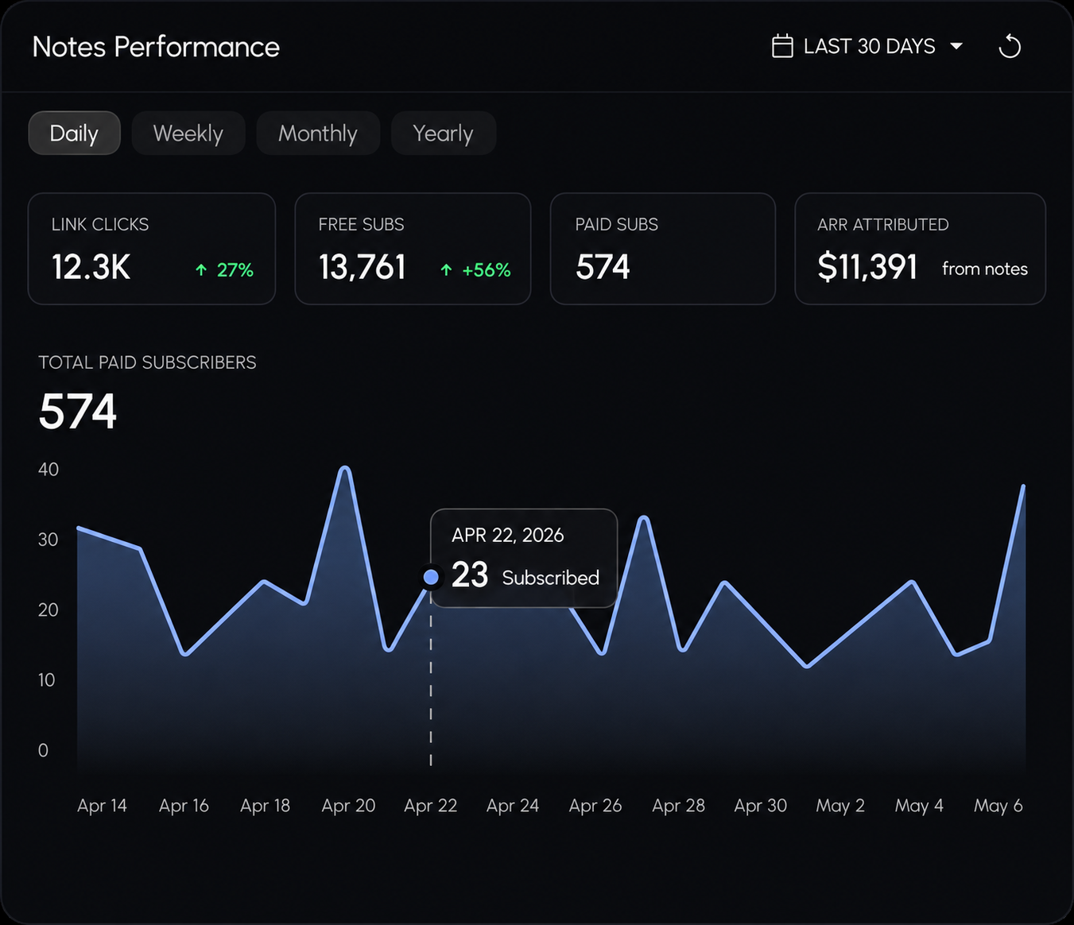Image resolution: width=1074 pixels, height=925 pixels.
Task: Click the Apr 20 axis label
Action: pyautogui.click(x=348, y=806)
